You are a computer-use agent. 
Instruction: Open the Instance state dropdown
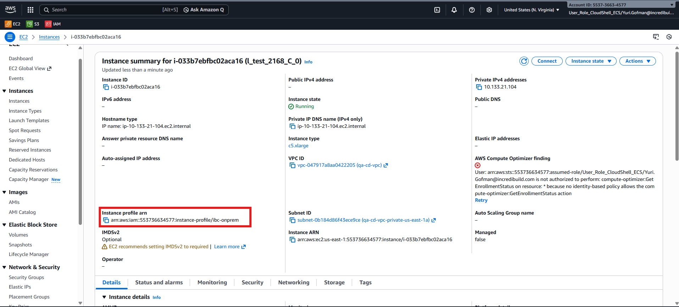[591, 61]
